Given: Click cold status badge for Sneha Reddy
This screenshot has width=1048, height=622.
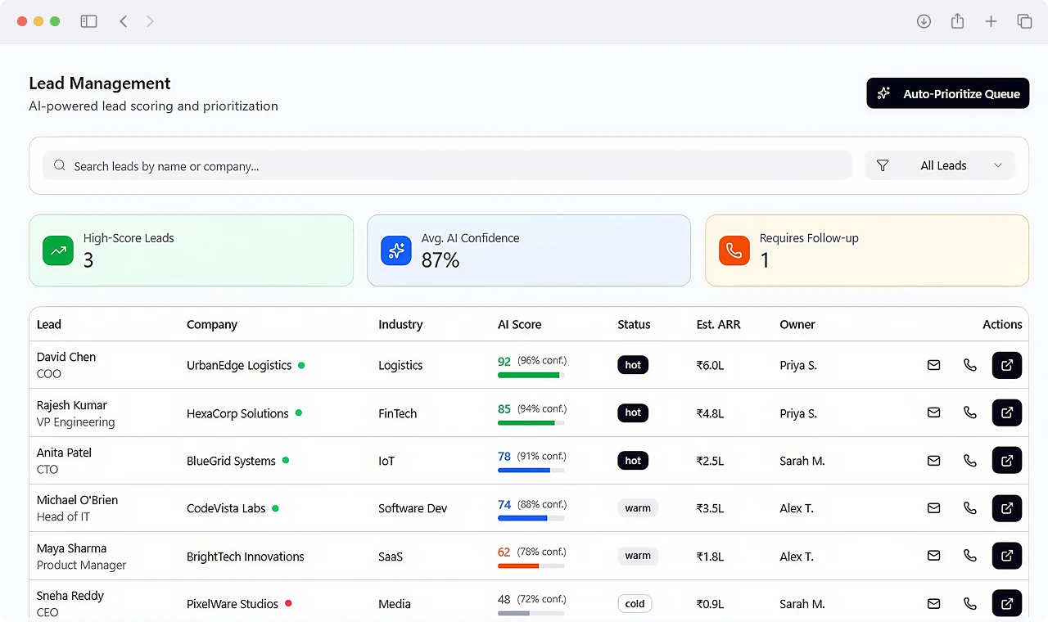Looking at the screenshot, I should (635, 604).
